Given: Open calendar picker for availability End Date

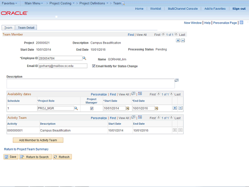Looking at the screenshot, I should pos(156,108).
